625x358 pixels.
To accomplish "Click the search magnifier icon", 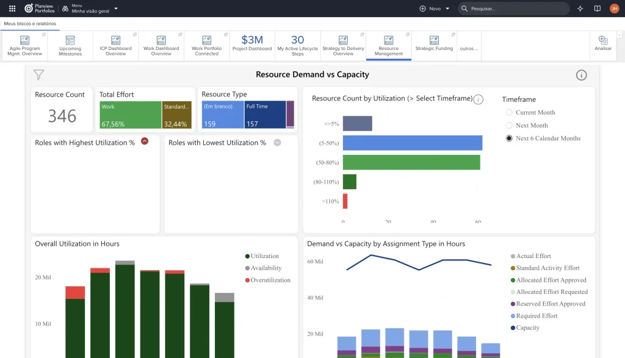I will (x=464, y=9).
